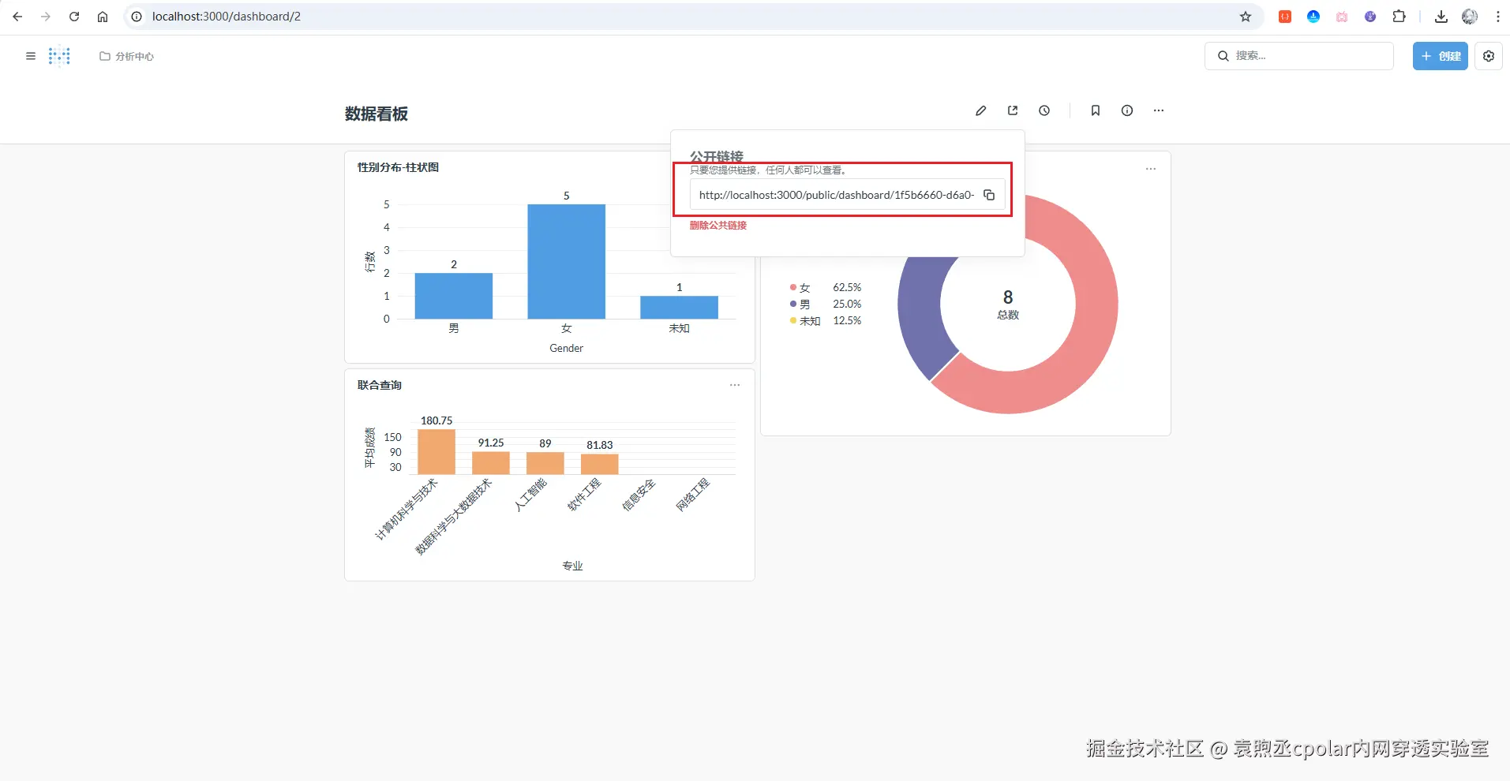Image resolution: width=1510 pixels, height=781 pixels.
Task: Click the Gender axis label
Action: 567,348
